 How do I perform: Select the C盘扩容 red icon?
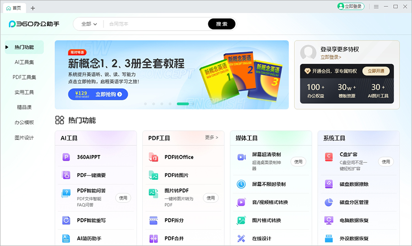pyautogui.click(x=329, y=157)
